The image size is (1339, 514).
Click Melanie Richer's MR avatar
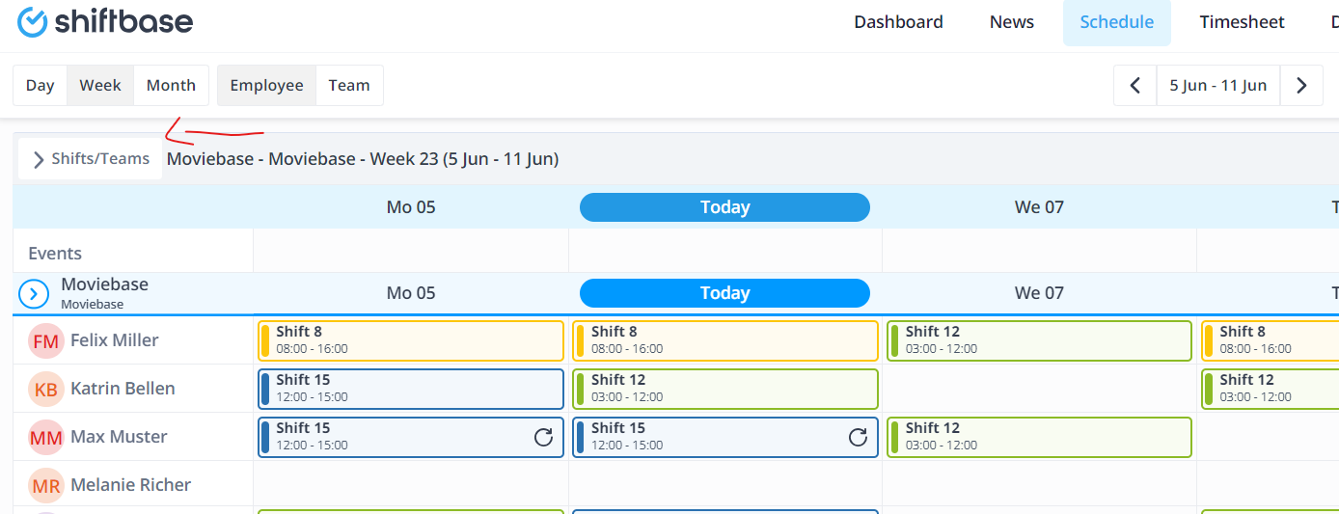pyautogui.click(x=46, y=485)
